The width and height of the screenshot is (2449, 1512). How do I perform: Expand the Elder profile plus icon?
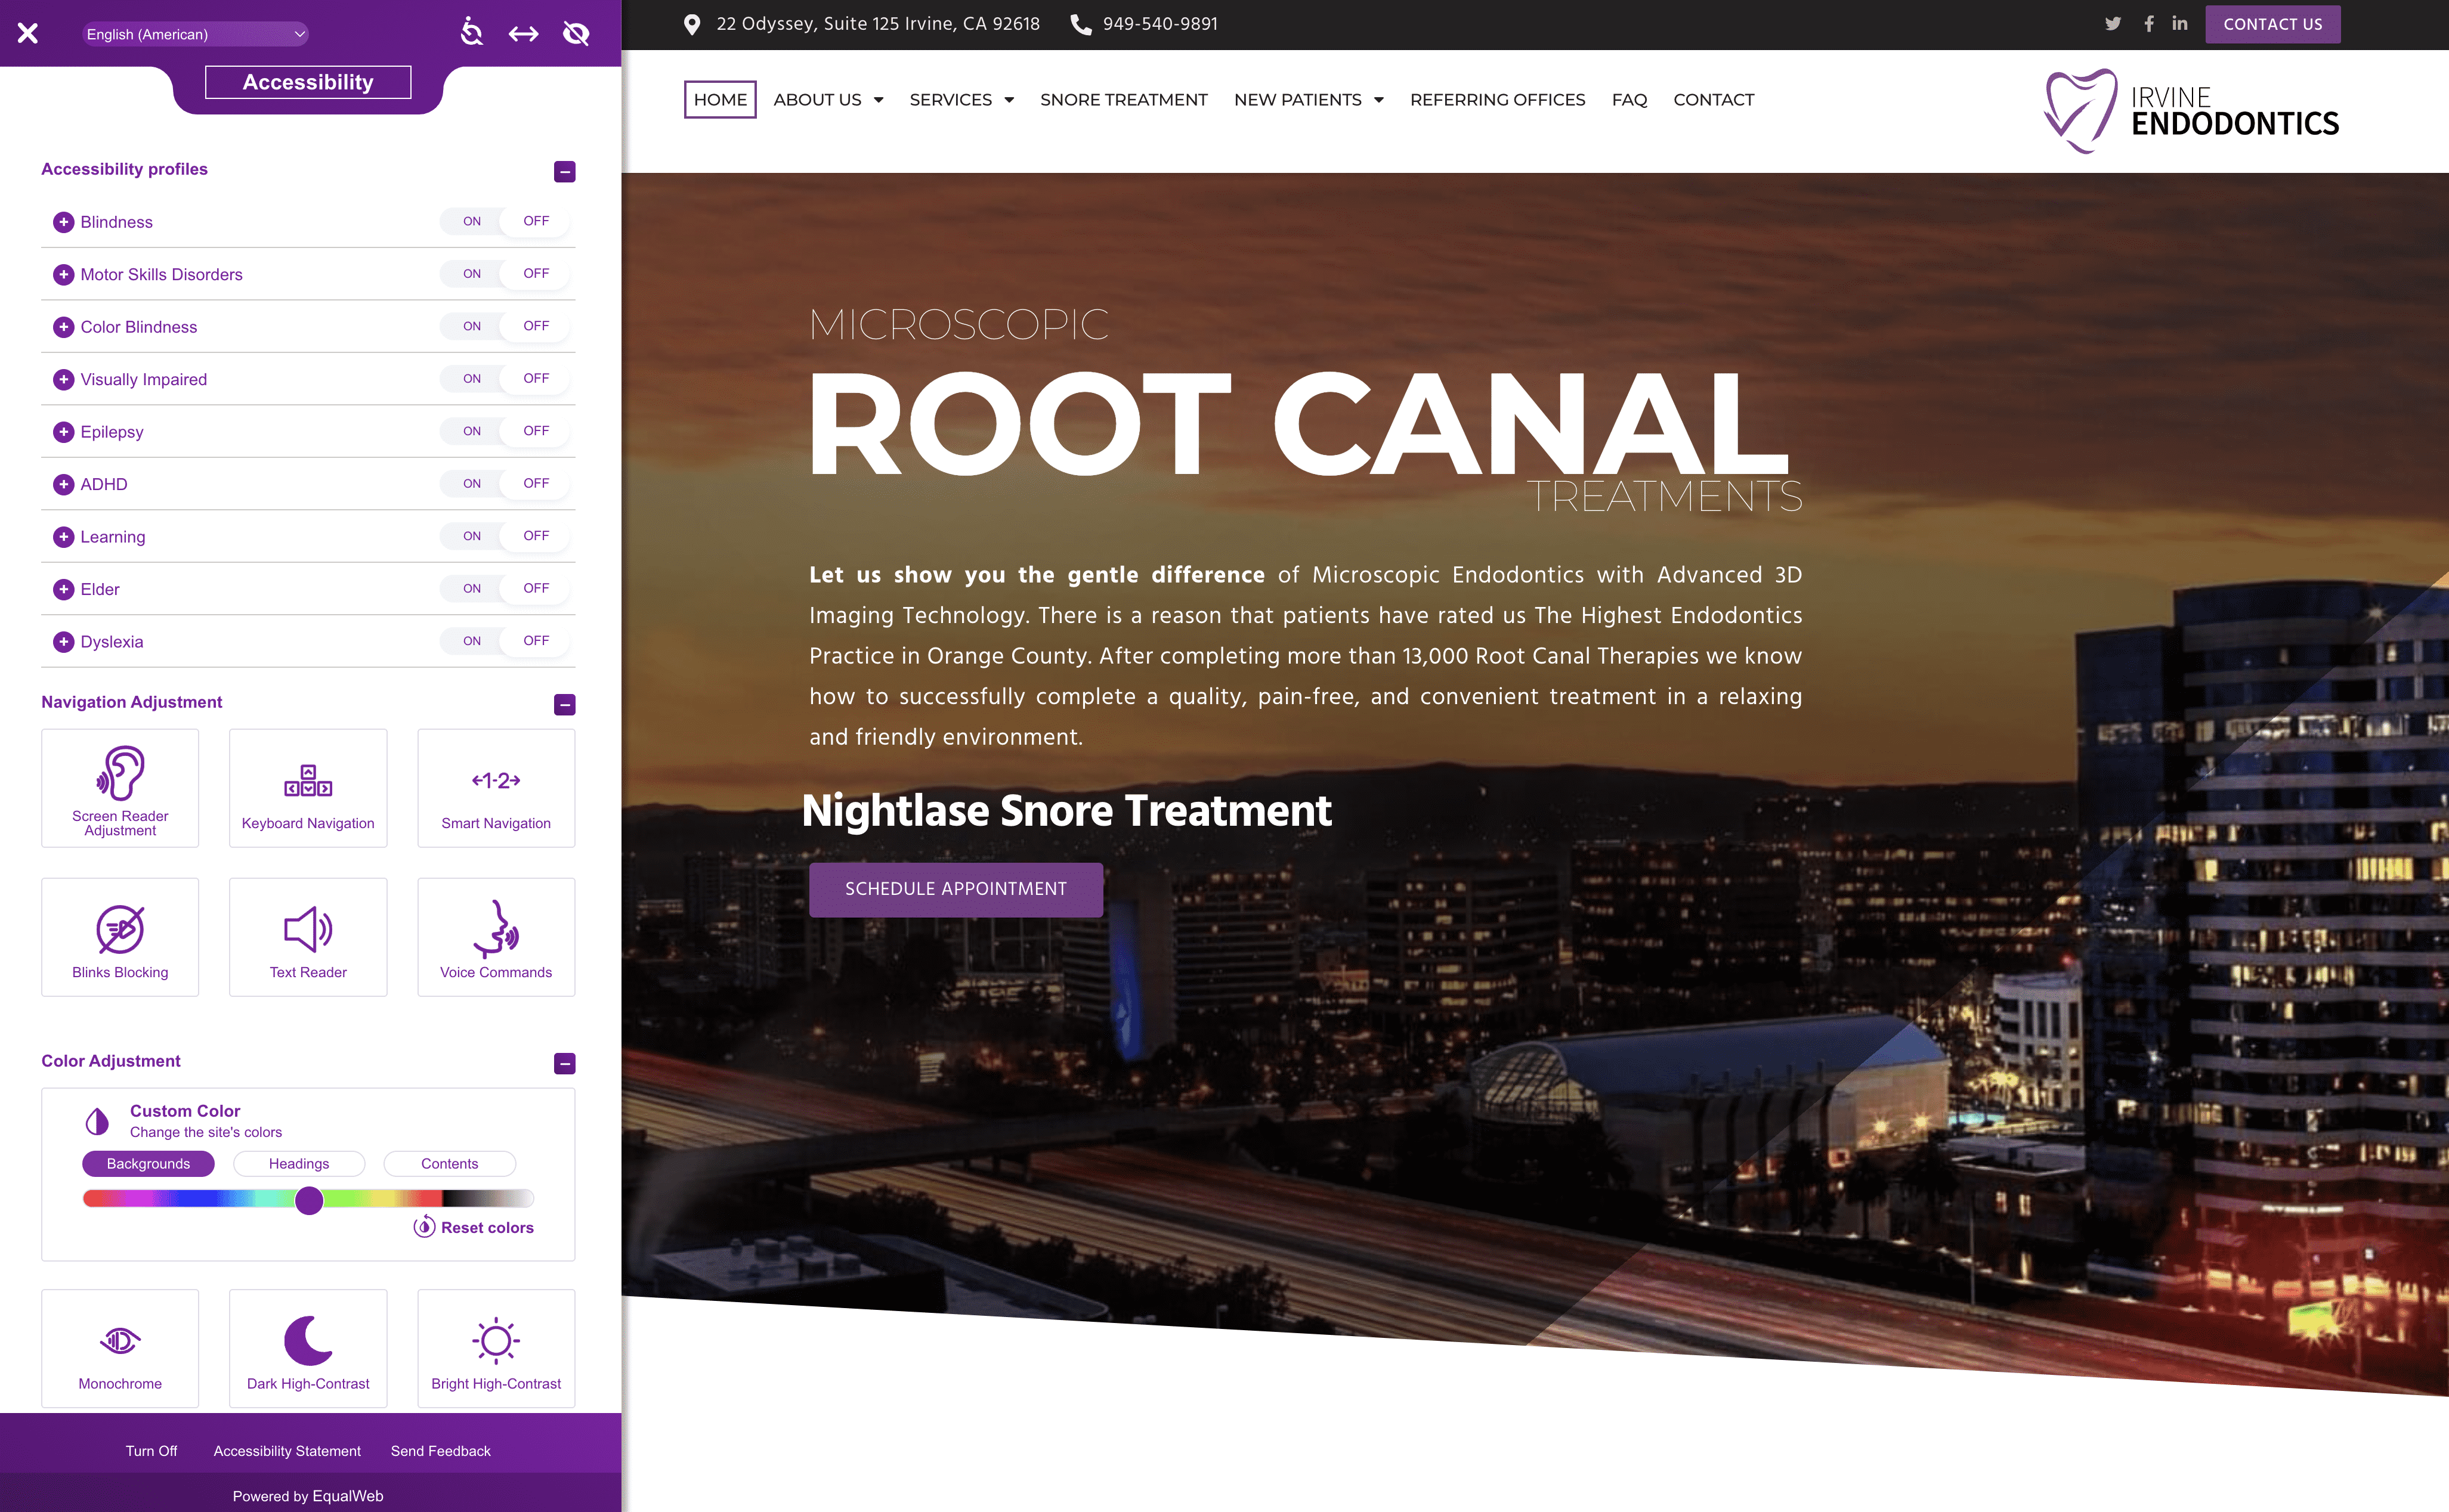[x=64, y=589]
